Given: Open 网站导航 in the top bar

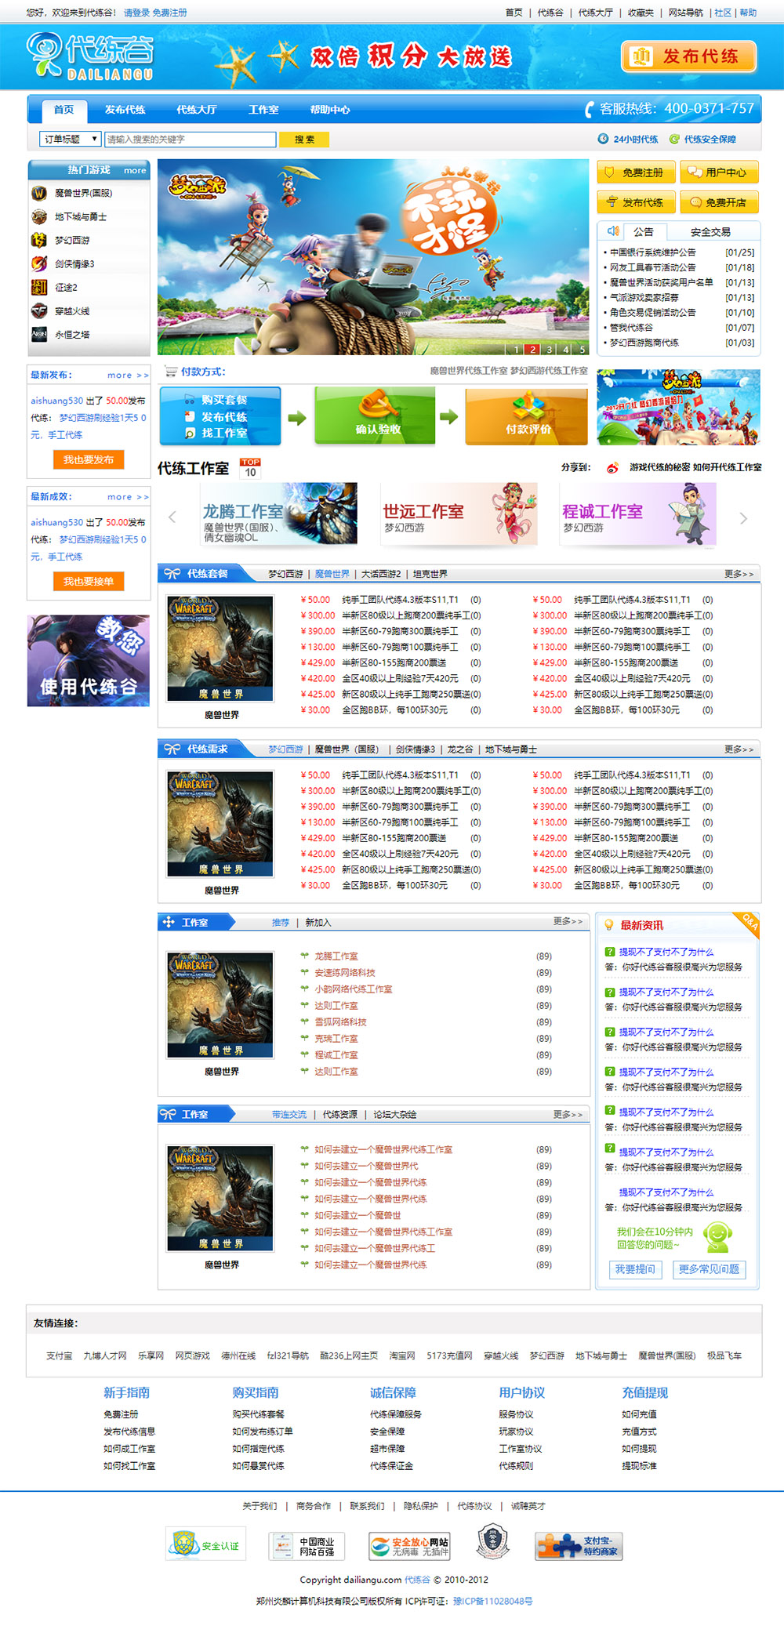Looking at the screenshot, I should pyautogui.click(x=686, y=13).
